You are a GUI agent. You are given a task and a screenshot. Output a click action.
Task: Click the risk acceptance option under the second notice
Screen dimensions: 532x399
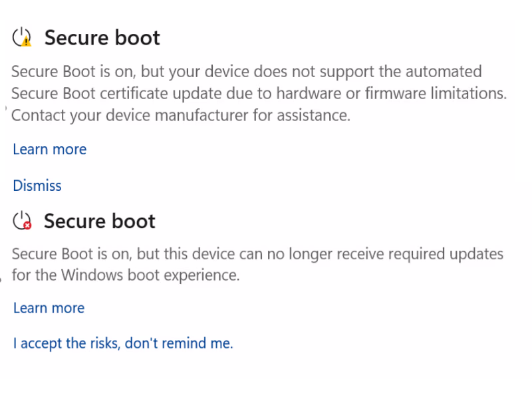122,343
